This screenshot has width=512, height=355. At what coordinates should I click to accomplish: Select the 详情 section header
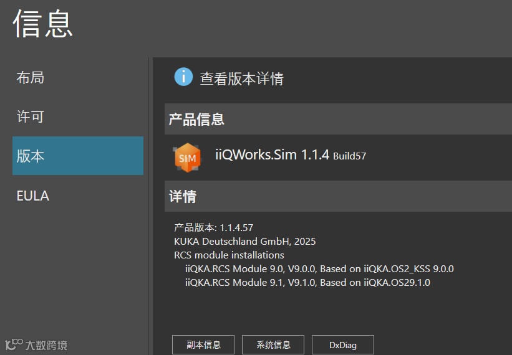[338, 196]
